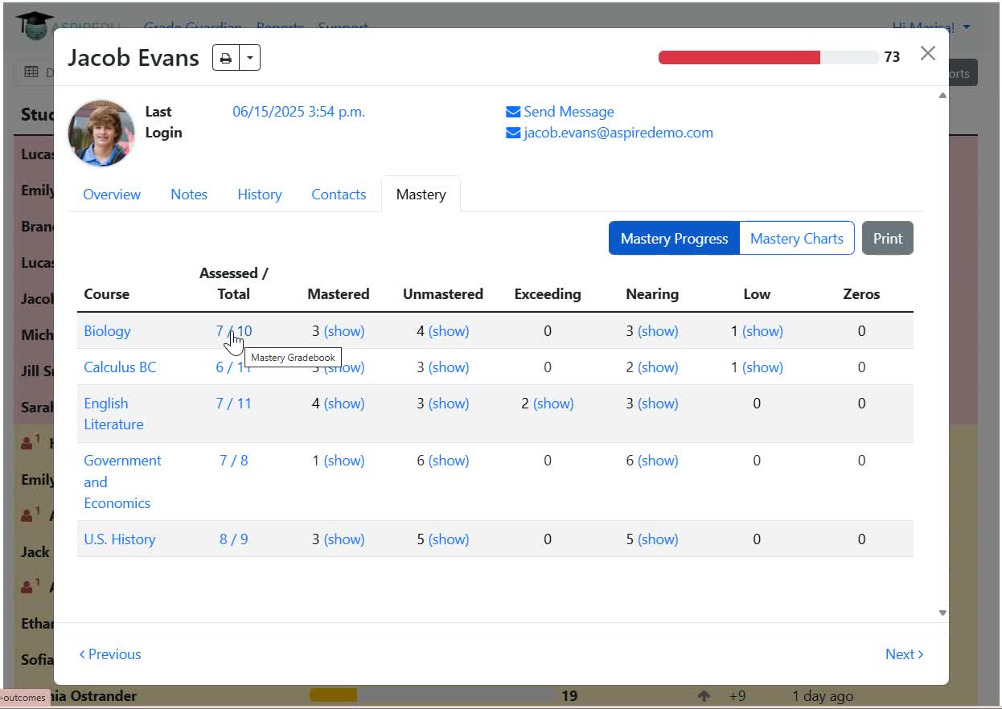Viewport: 1002px width, 709px height.
Task: Click the yellow progress bar in Ostrander row
Action: [x=333, y=695]
